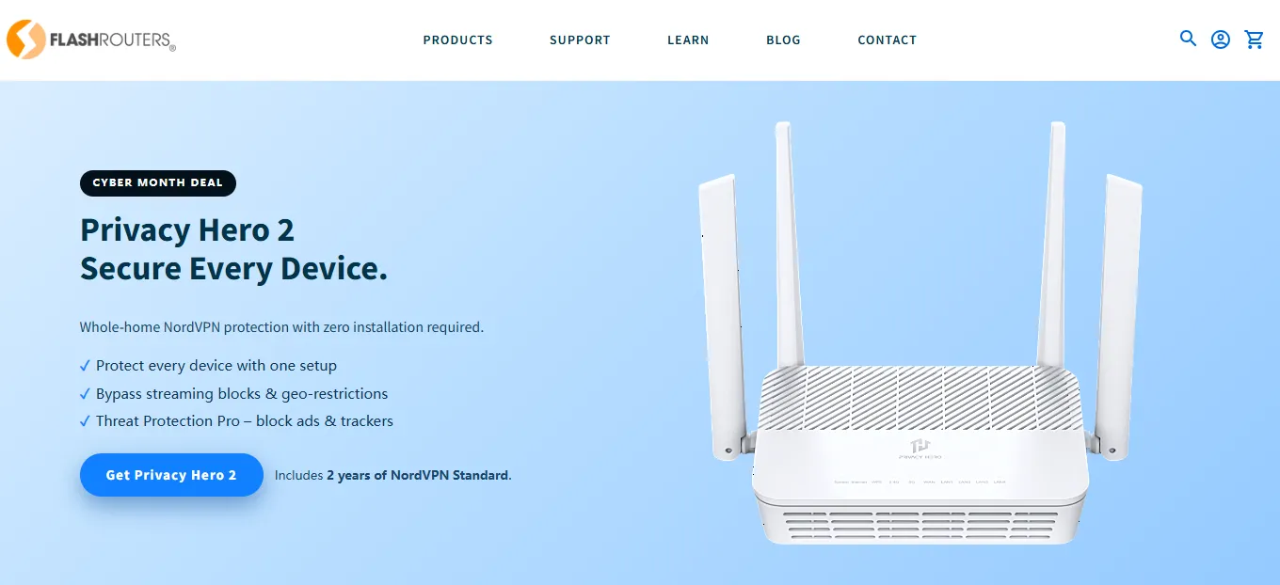Open the SUPPORT menu

[580, 40]
